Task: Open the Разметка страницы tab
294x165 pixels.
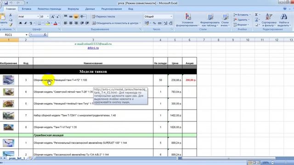Action: click(x=49, y=9)
